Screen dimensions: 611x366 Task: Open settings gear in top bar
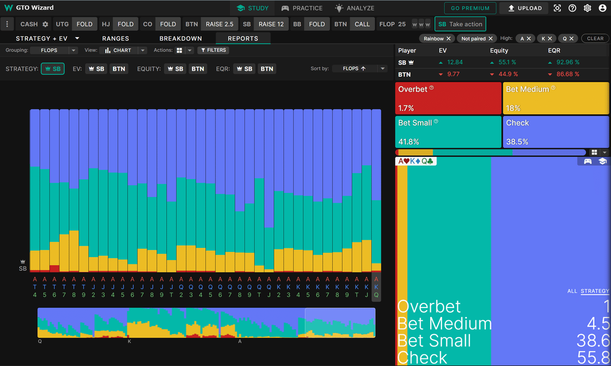(x=588, y=8)
